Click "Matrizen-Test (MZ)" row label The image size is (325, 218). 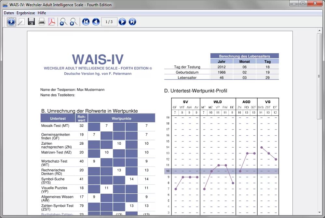(56, 152)
